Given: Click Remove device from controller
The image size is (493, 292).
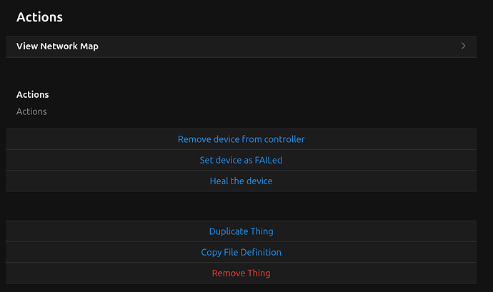Looking at the screenshot, I should coord(241,139).
